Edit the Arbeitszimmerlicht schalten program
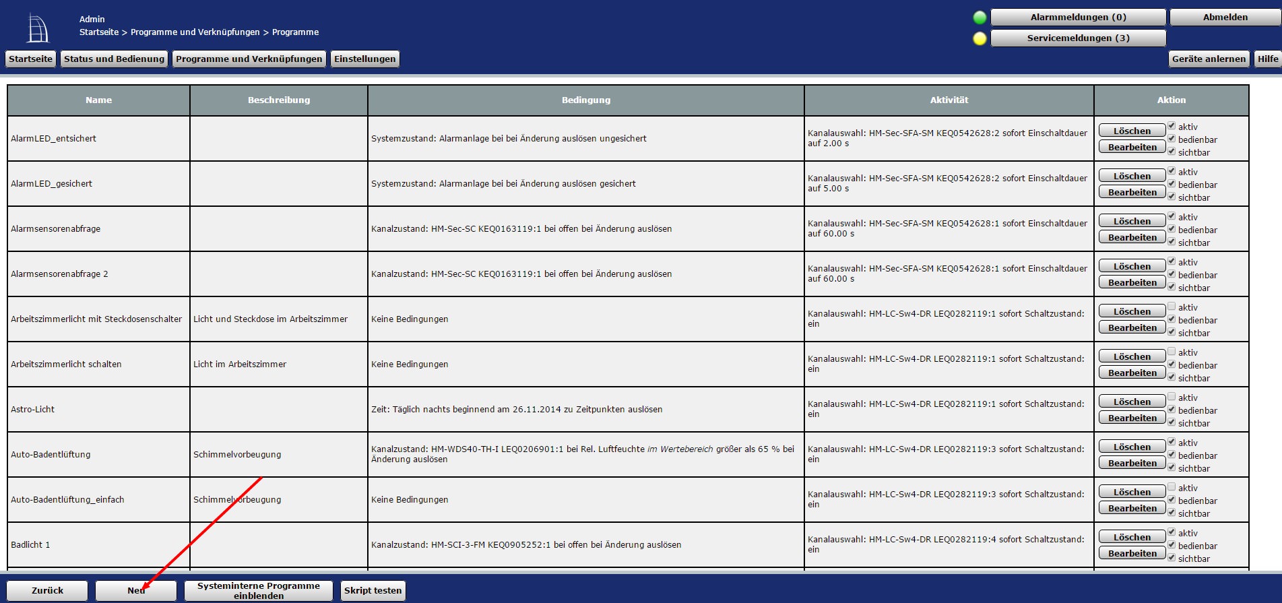The image size is (1282, 603). point(1131,373)
